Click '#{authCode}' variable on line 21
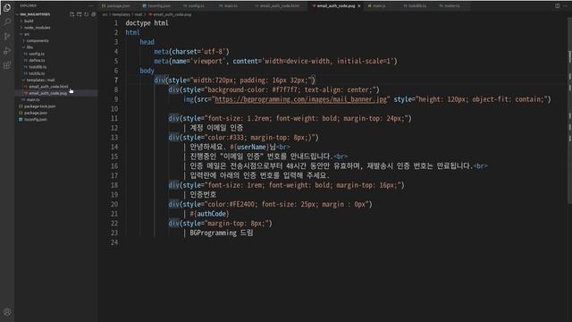 209,214
